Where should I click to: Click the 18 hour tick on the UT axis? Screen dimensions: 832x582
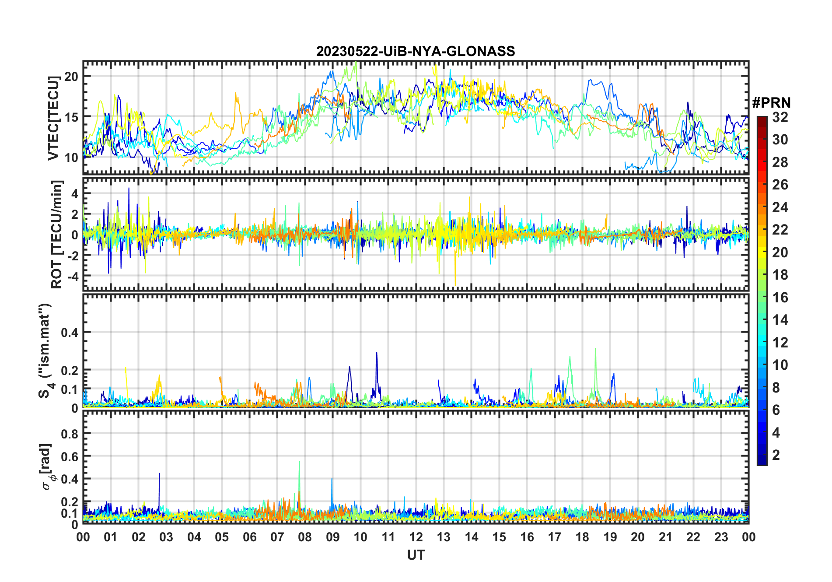[582, 537]
